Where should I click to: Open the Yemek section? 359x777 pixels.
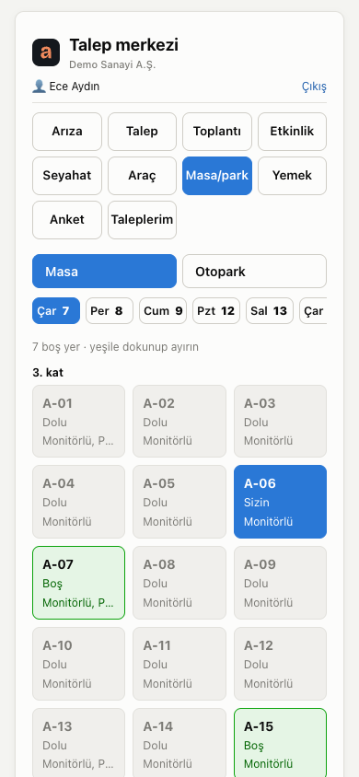coord(292,176)
